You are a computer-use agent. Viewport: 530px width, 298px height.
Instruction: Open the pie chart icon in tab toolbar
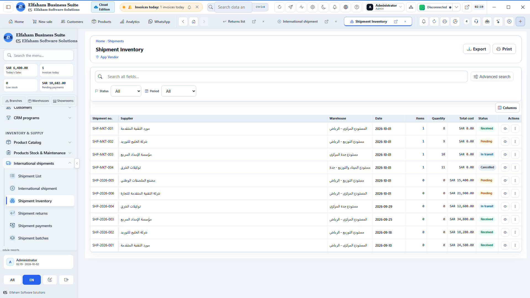[x=455, y=22]
